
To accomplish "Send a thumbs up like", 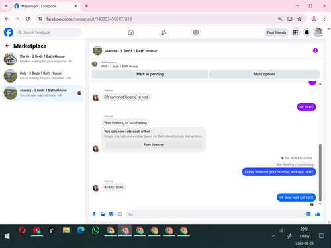I will click(x=318, y=214).
